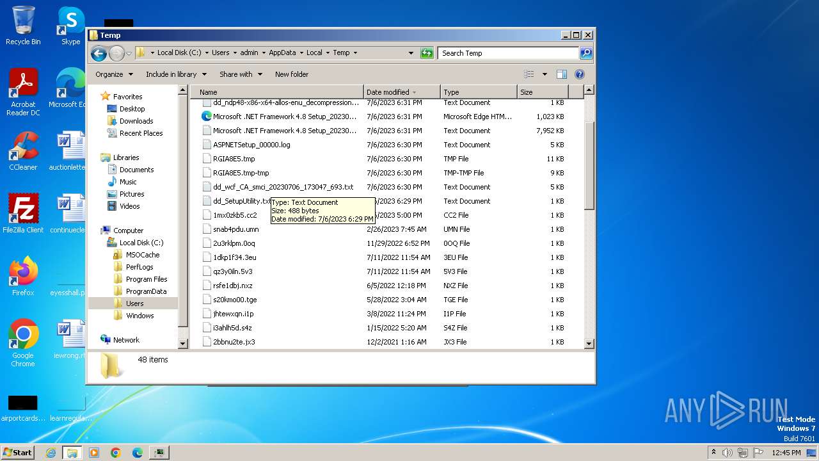Expand Local Disk (C:) breadcrumb arrow
This screenshot has height=461, width=819.
tap(206, 53)
